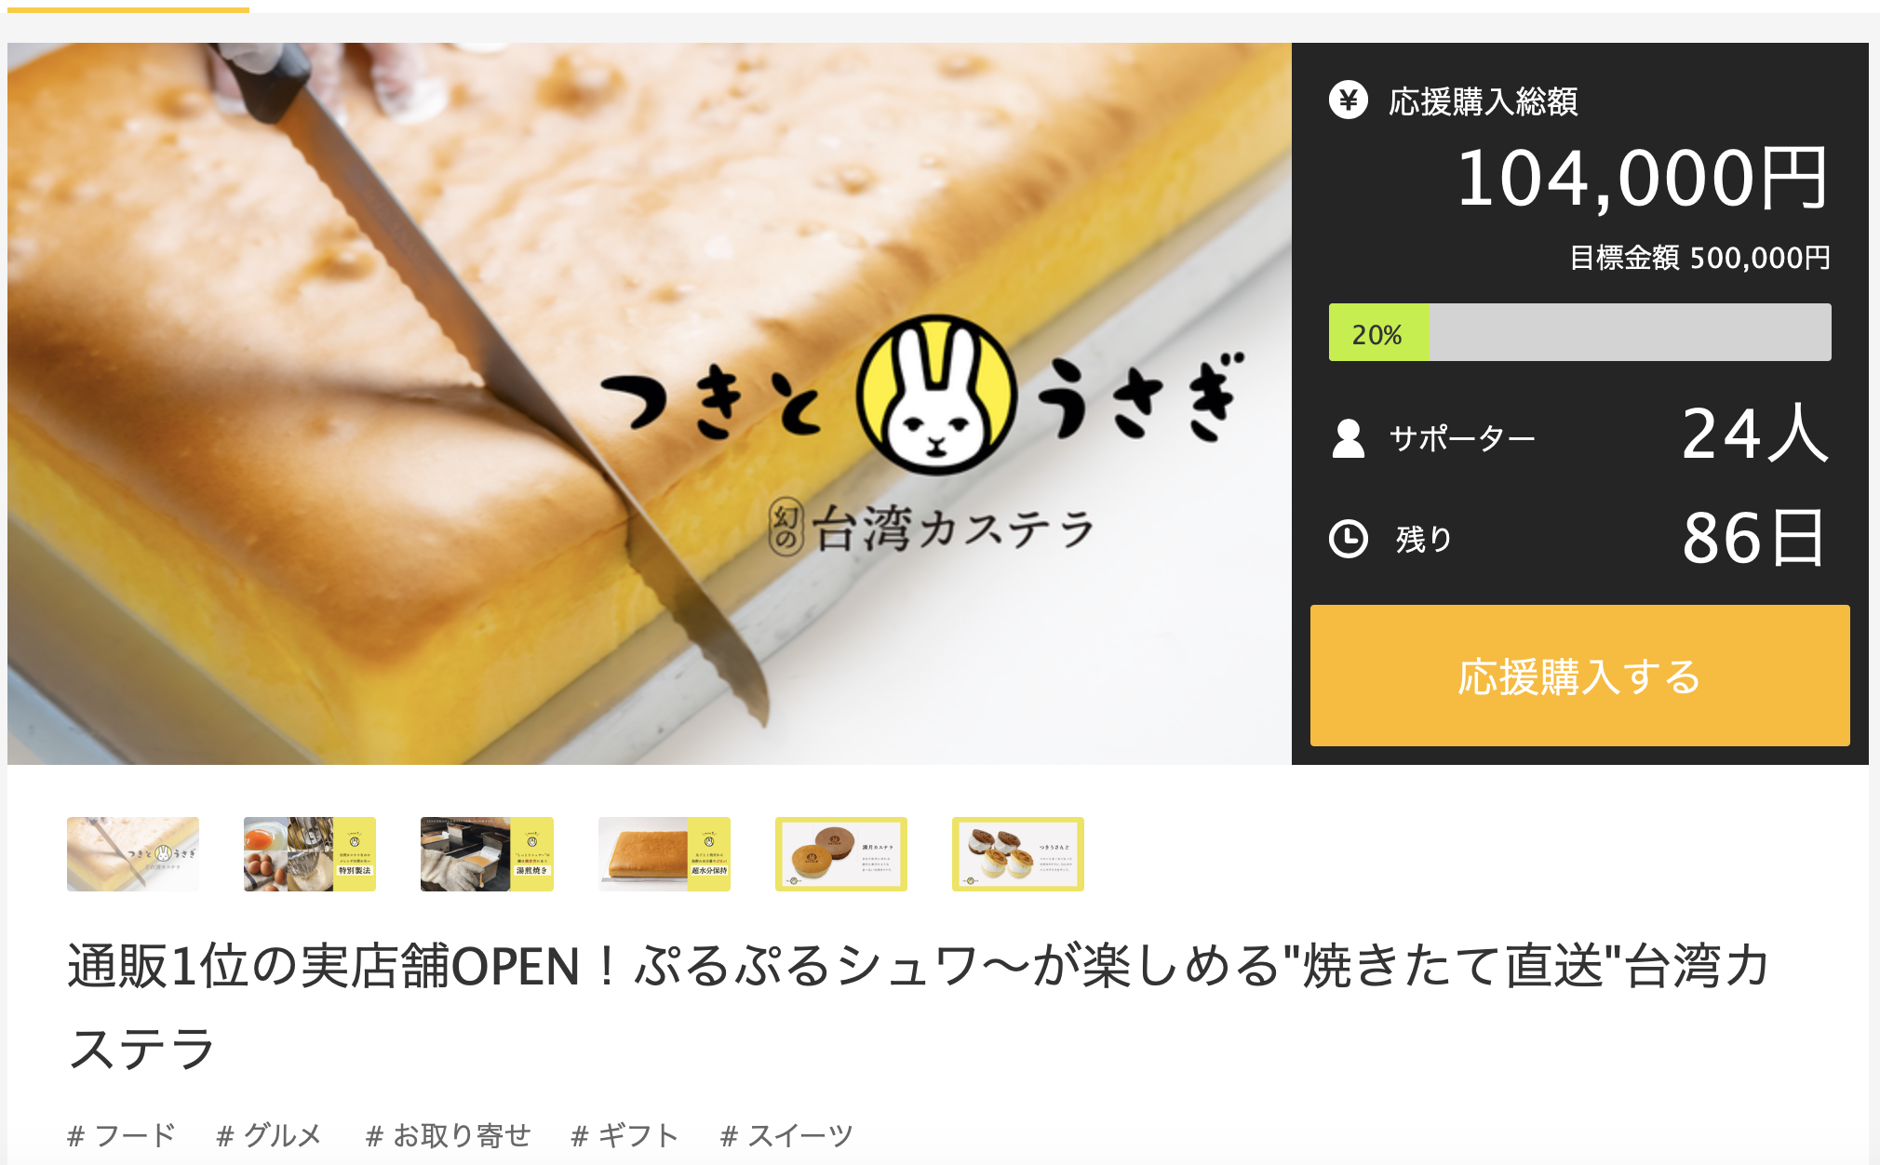Click the project title starting with 通販1位
The height and width of the screenshot is (1165, 1880).
click(919, 1006)
